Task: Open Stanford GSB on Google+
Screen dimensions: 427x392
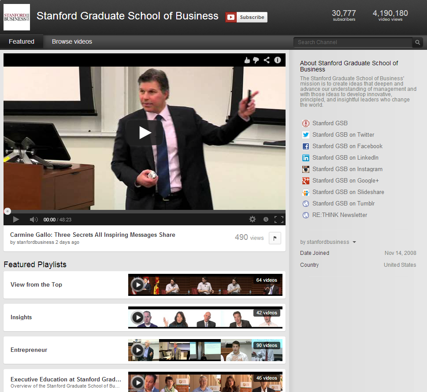Action: pos(344,180)
